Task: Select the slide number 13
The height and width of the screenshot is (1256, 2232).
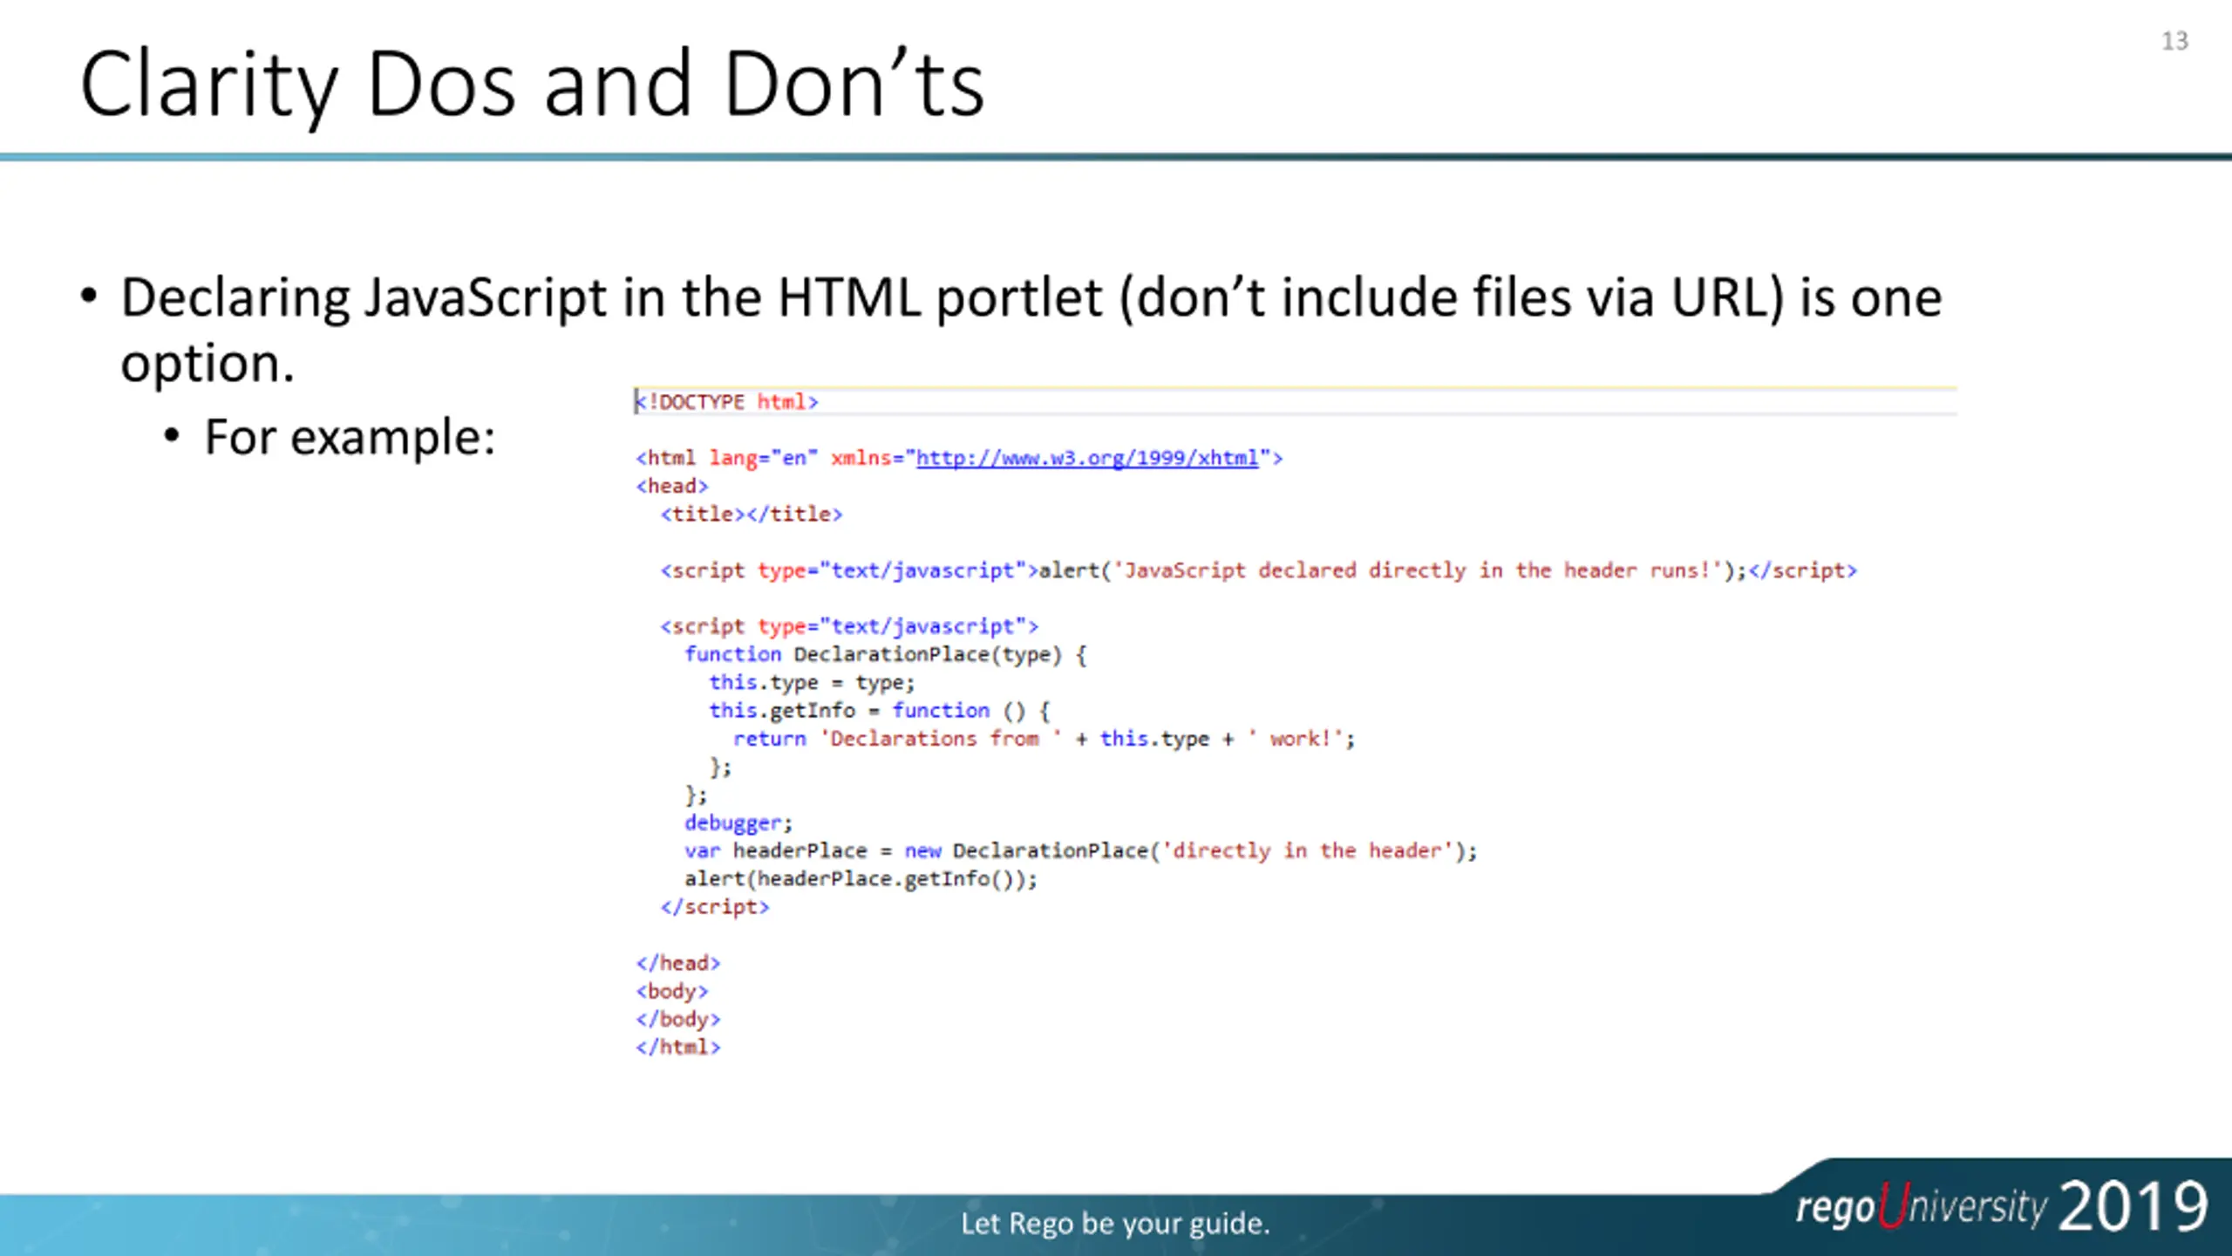Action: (x=2174, y=41)
